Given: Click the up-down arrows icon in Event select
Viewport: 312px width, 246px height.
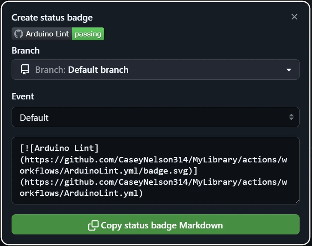Looking at the screenshot, I should click(291, 117).
